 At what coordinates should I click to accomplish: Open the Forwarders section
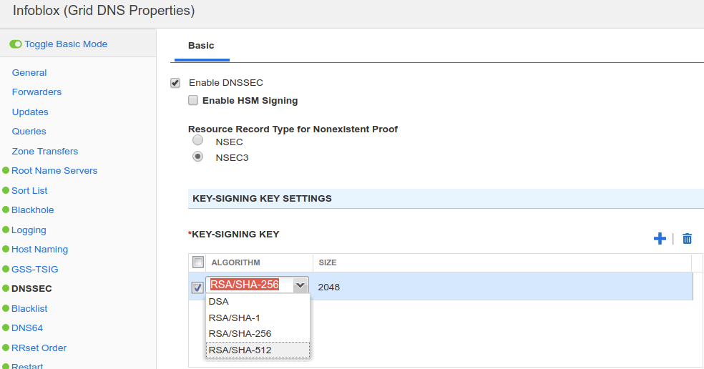tap(36, 92)
